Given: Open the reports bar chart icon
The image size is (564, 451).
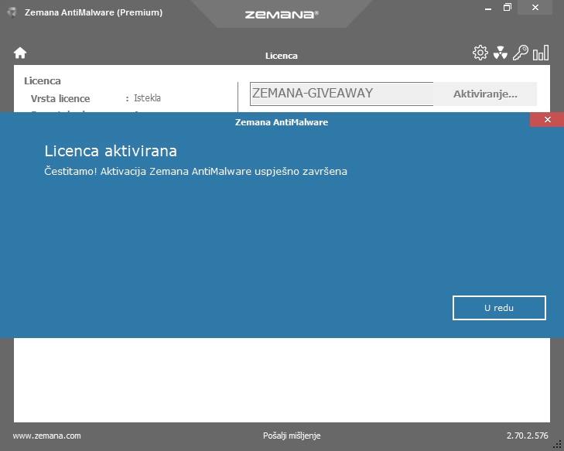Looking at the screenshot, I should [x=541, y=53].
